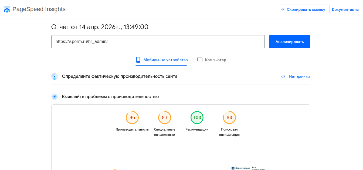Click the performance diagnostics section icon
The image size is (363, 170).
(55, 96)
